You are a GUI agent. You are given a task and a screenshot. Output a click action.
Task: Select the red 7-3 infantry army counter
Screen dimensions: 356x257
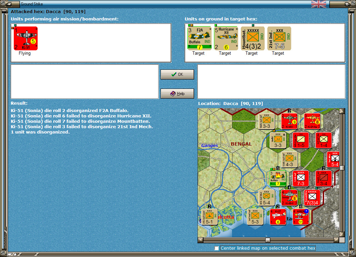click(301, 178)
